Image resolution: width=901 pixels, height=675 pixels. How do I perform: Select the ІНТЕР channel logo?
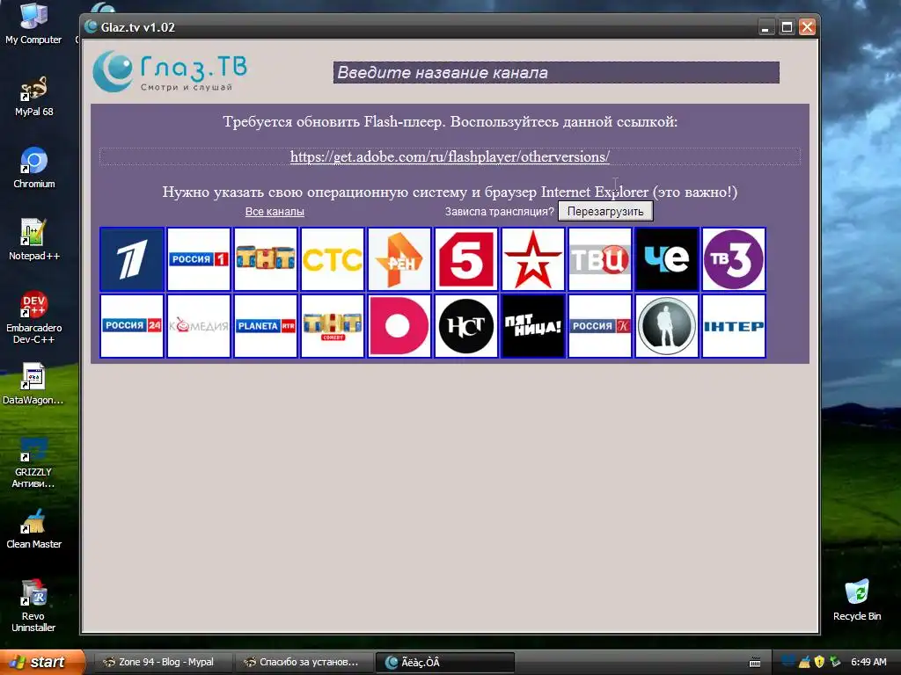coord(734,326)
